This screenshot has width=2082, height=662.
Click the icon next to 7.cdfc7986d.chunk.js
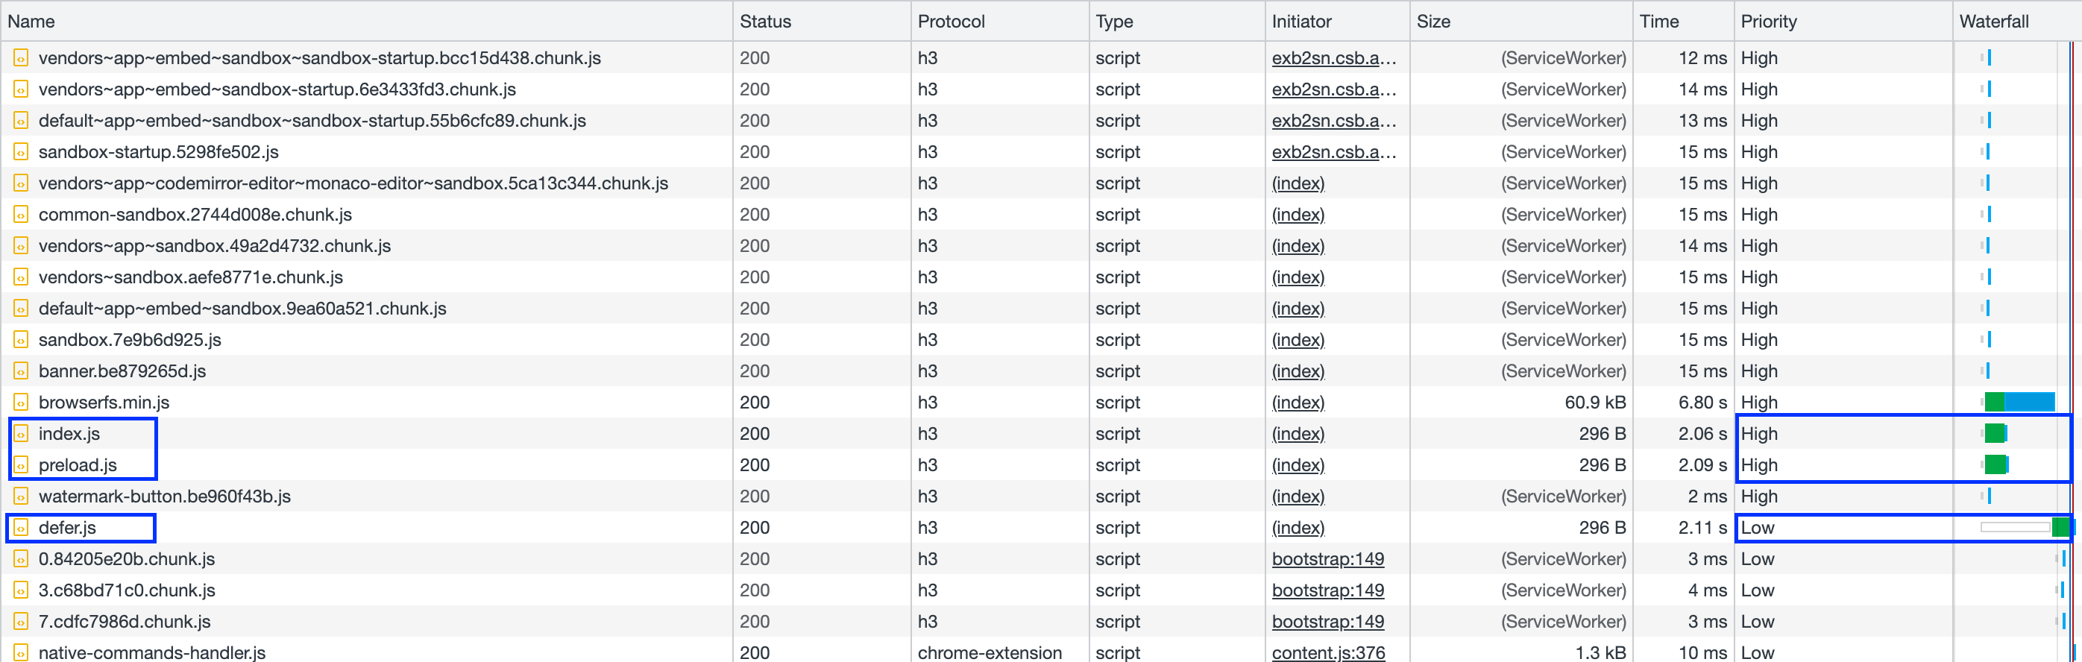tap(21, 622)
